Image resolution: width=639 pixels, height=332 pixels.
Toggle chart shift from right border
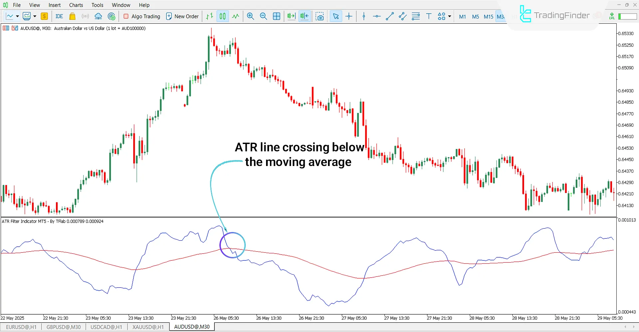pyautogui.click(x=304, y=16)
